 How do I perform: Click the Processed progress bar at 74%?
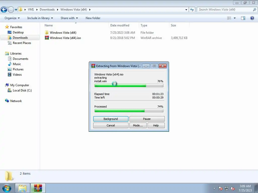coord(129,111)
